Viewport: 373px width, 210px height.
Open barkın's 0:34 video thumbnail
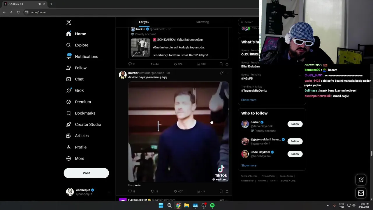140,47
